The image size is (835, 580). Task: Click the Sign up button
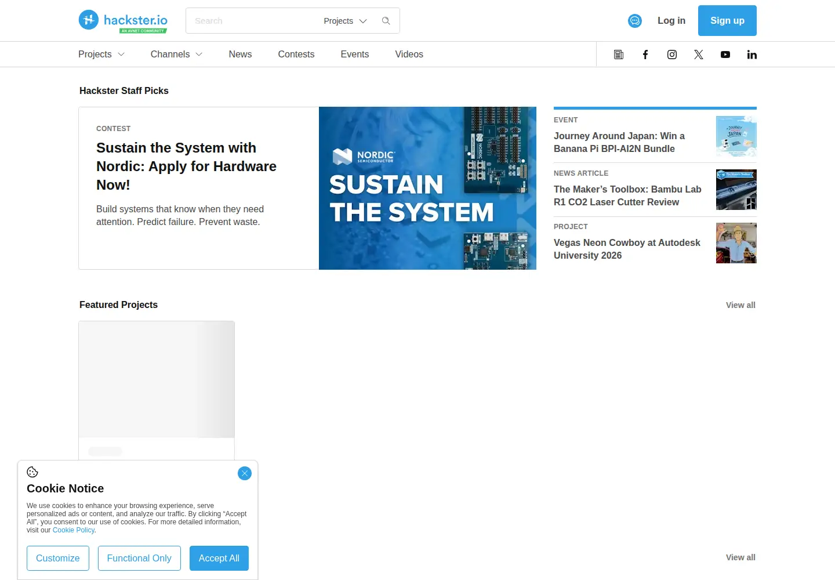[727, 20]
